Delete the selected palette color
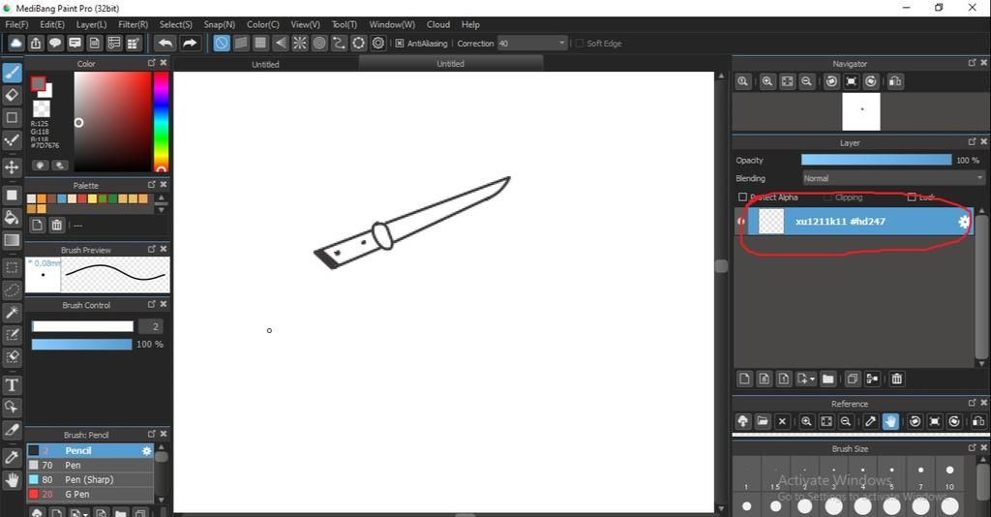Viewport: 991px width, 517px height. pos(56,225)
